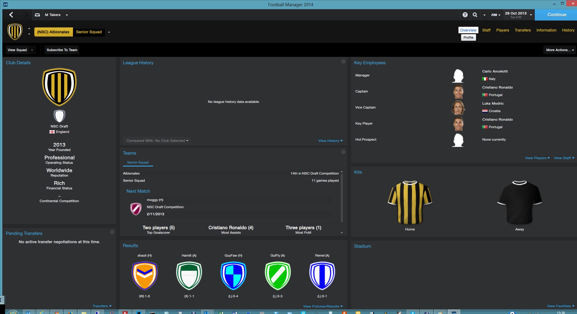Click the Teams panel vertical scrollbar

[342, 198]
